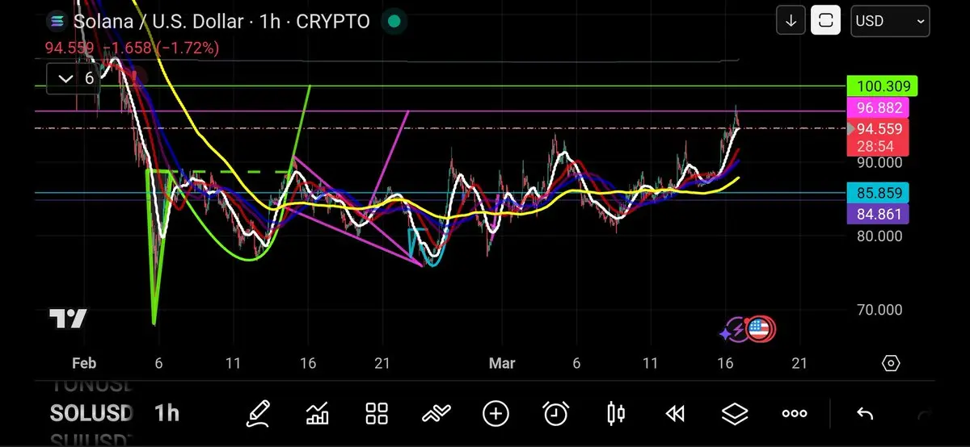The width and height of the screenshot is (970, 447).
Task: Click the 80.000 price axis value
Action: click(879, 236)
